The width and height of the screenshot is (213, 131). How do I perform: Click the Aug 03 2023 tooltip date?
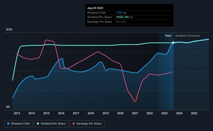point(95,8)
